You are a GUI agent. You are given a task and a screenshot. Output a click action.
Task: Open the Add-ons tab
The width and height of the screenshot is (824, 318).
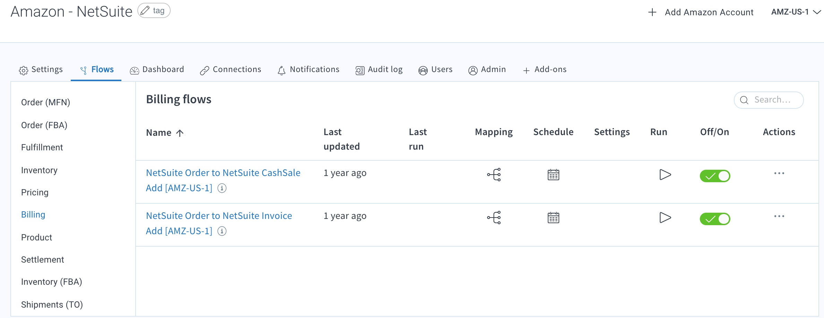(544, 70)
